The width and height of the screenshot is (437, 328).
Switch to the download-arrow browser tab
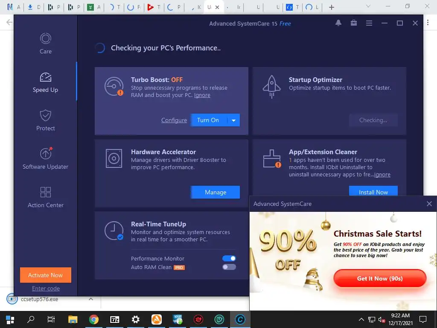tap(34, 7)
